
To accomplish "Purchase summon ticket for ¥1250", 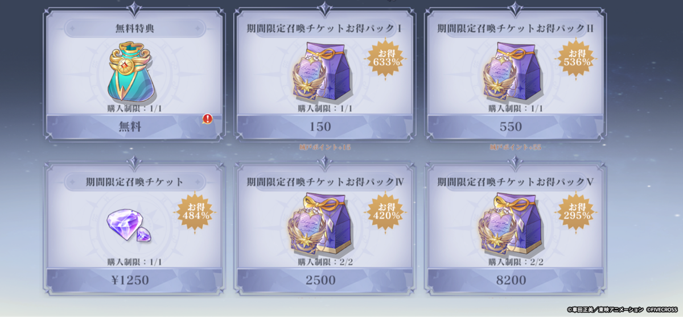I will pyautogui.click(x=135, y=280).
